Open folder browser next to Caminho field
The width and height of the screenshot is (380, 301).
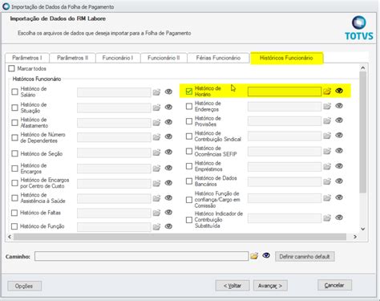(254, 256)
